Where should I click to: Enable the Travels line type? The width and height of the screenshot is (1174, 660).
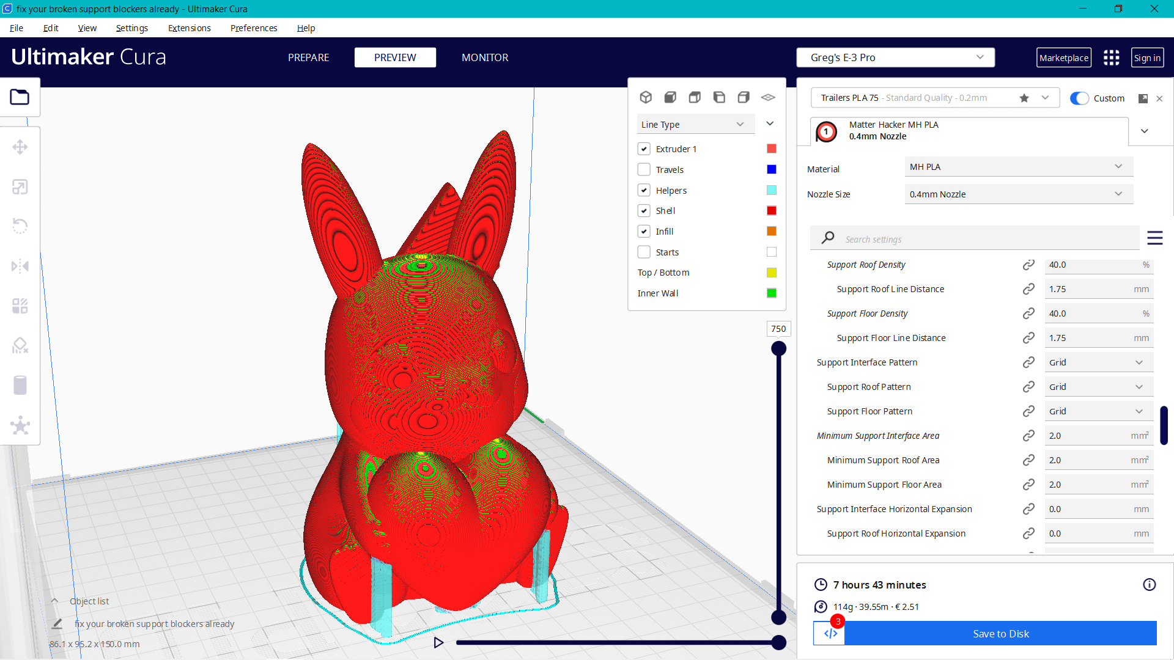644,169
